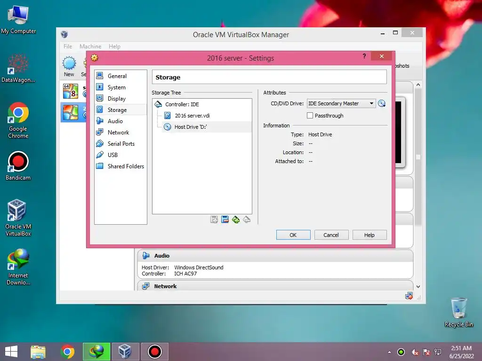
Task: Open Help menu in VirtualBox Manager
Action: click(x=114, y=47)
